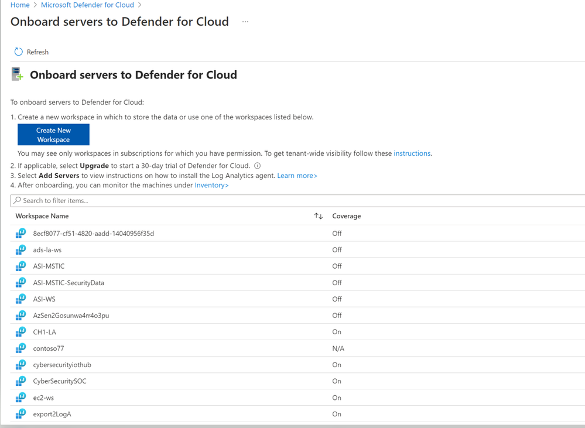Click workspace icon for ASI-MSTIC row

(x=21, y=266)
